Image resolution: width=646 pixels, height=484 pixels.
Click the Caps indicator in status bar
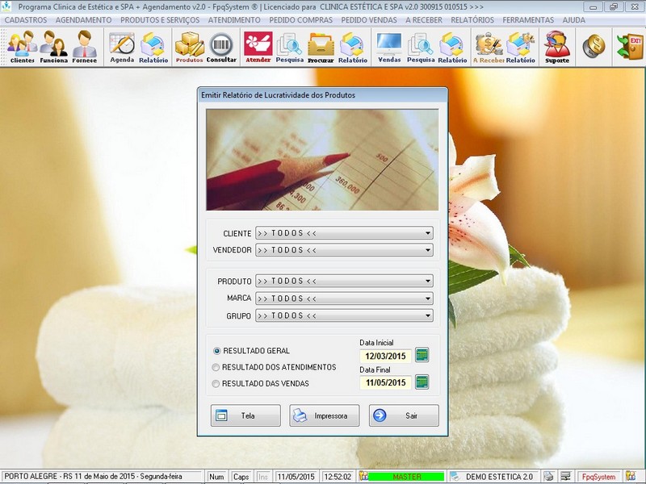click(x=241, y=477)
